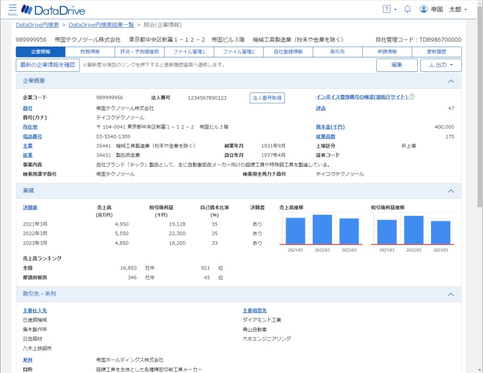Click the 主業 link
This screenshot has height=373, width=483.
(x=27, y=146)
